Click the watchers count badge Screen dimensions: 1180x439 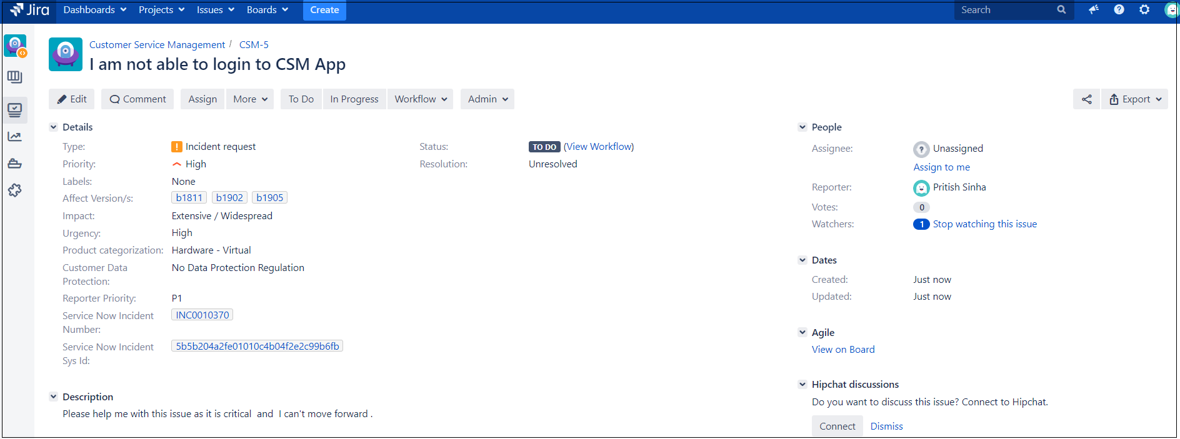[x=921, y=224]
